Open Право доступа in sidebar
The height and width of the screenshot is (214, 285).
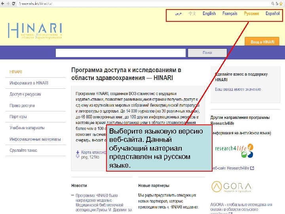(22, 105)
